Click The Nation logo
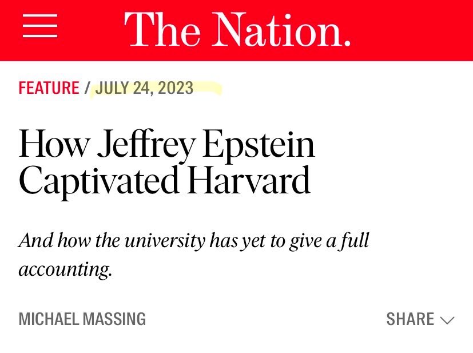This screenshot has height=353, width=473. [237, 30]
